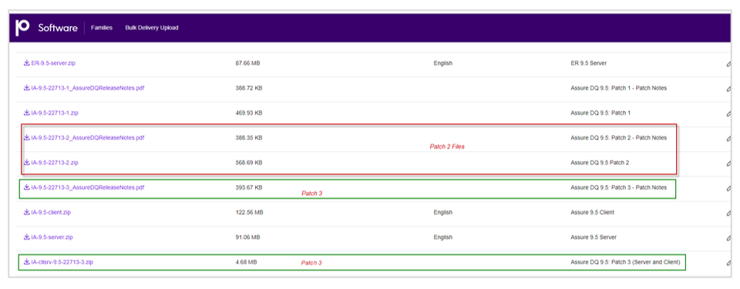Open the Families menu item
740x289 pixels.
[102, 28]
